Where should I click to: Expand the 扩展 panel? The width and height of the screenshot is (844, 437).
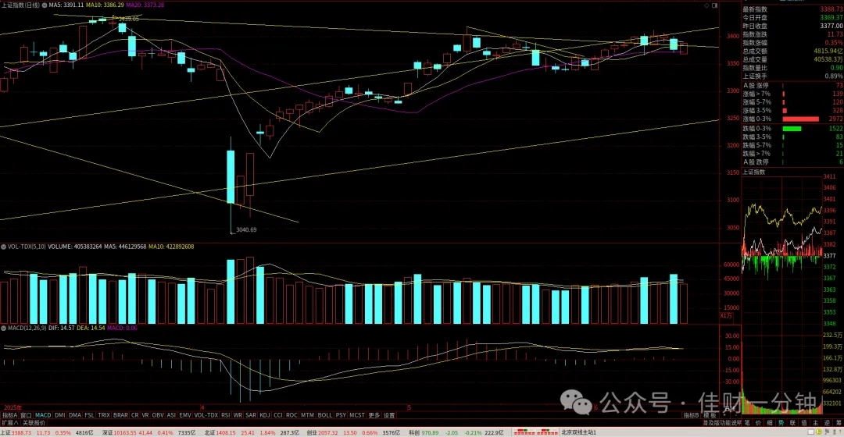9,423
